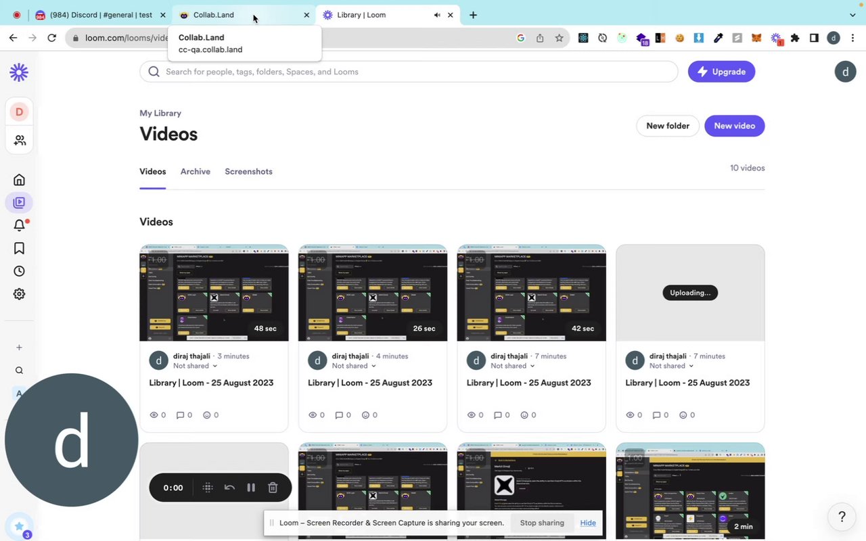The height and width of the screenshot is (541, 866).
Task: Click the share page icon in address bar
Action: [540, 39]
